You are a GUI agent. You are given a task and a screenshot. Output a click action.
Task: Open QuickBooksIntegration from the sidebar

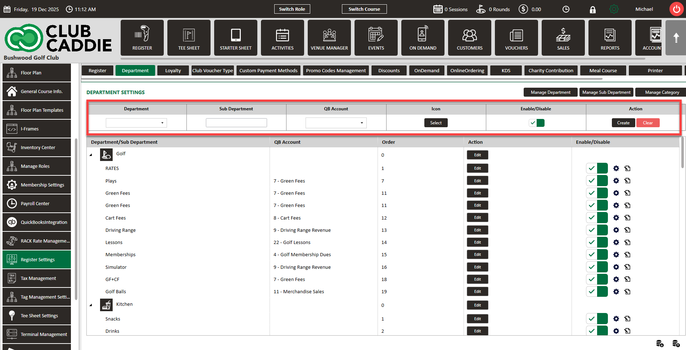click(37, 222)
